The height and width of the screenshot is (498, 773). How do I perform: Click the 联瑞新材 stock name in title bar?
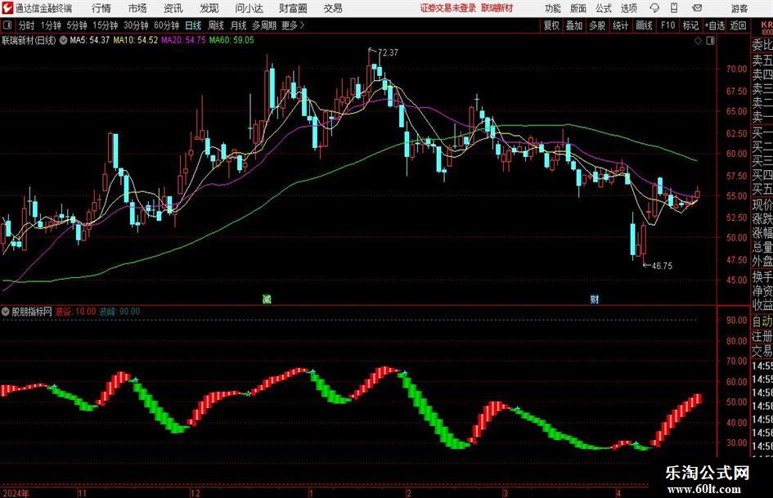click(497, 8)
